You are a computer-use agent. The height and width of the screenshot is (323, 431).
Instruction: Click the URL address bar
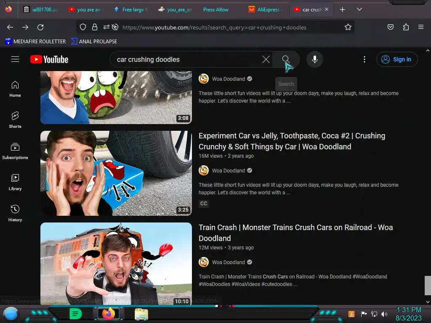point(214,27)
